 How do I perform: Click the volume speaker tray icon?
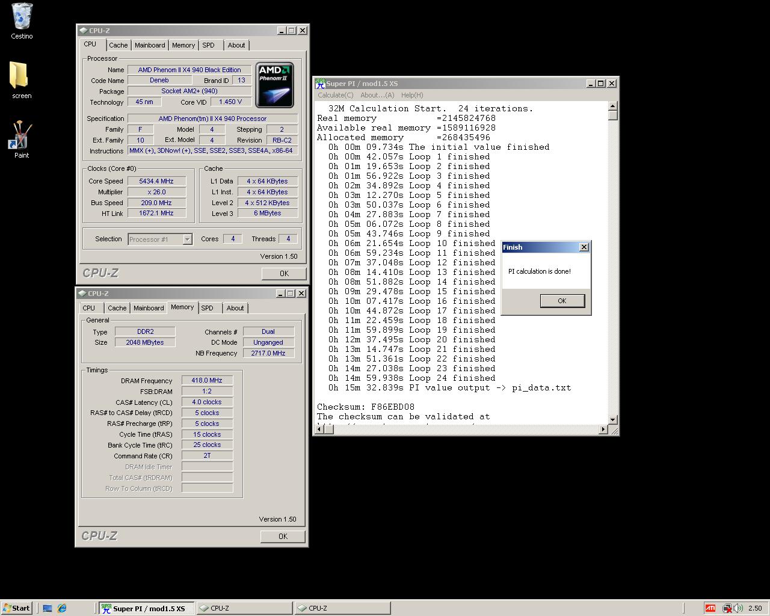point(738,608)
